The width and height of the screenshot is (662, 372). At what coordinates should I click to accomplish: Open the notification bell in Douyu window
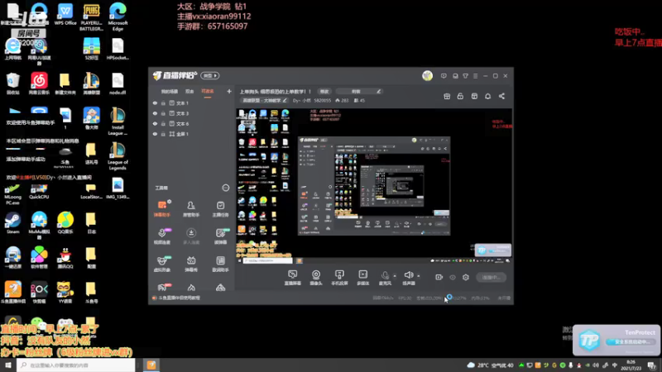point(487,96)
